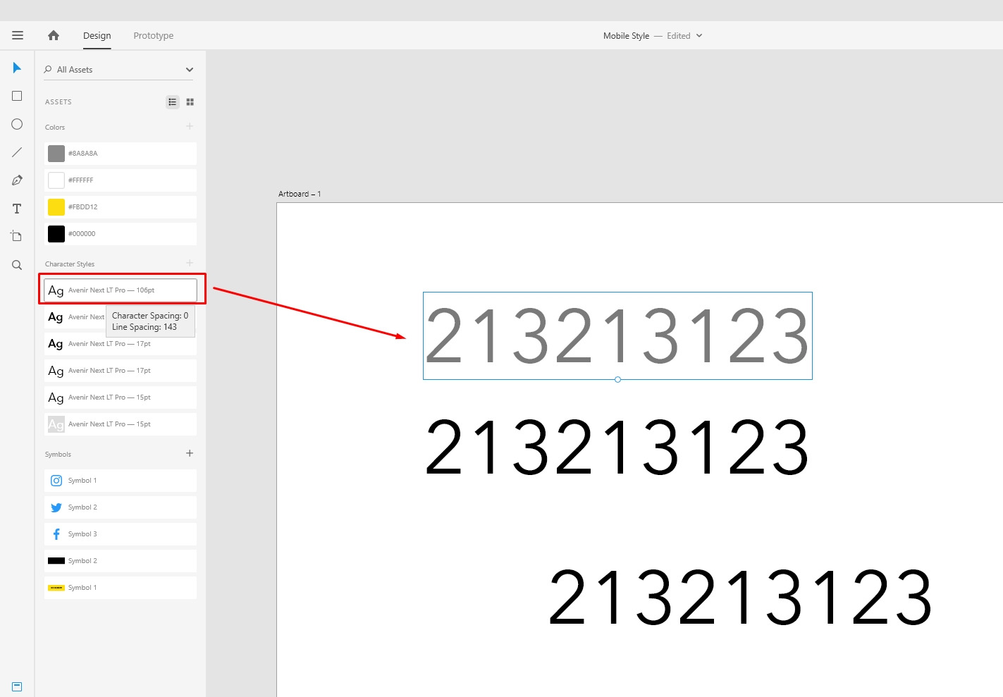Viewport: 1003px width, 697px height.
Task: Add a new character style
Action: 190,263
